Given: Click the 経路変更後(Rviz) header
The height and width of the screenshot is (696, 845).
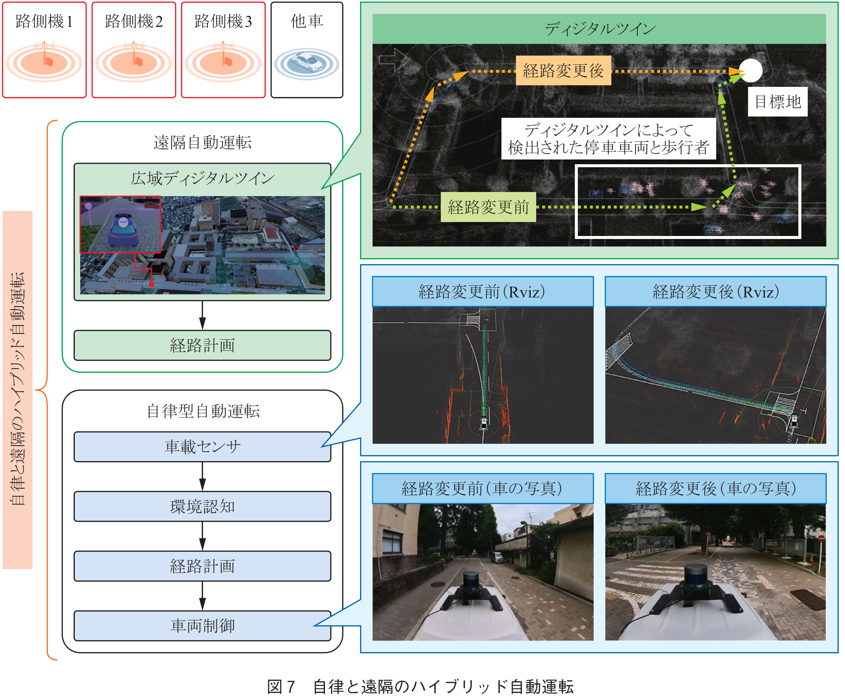Looking at the screenshot, I should point(716,291).
